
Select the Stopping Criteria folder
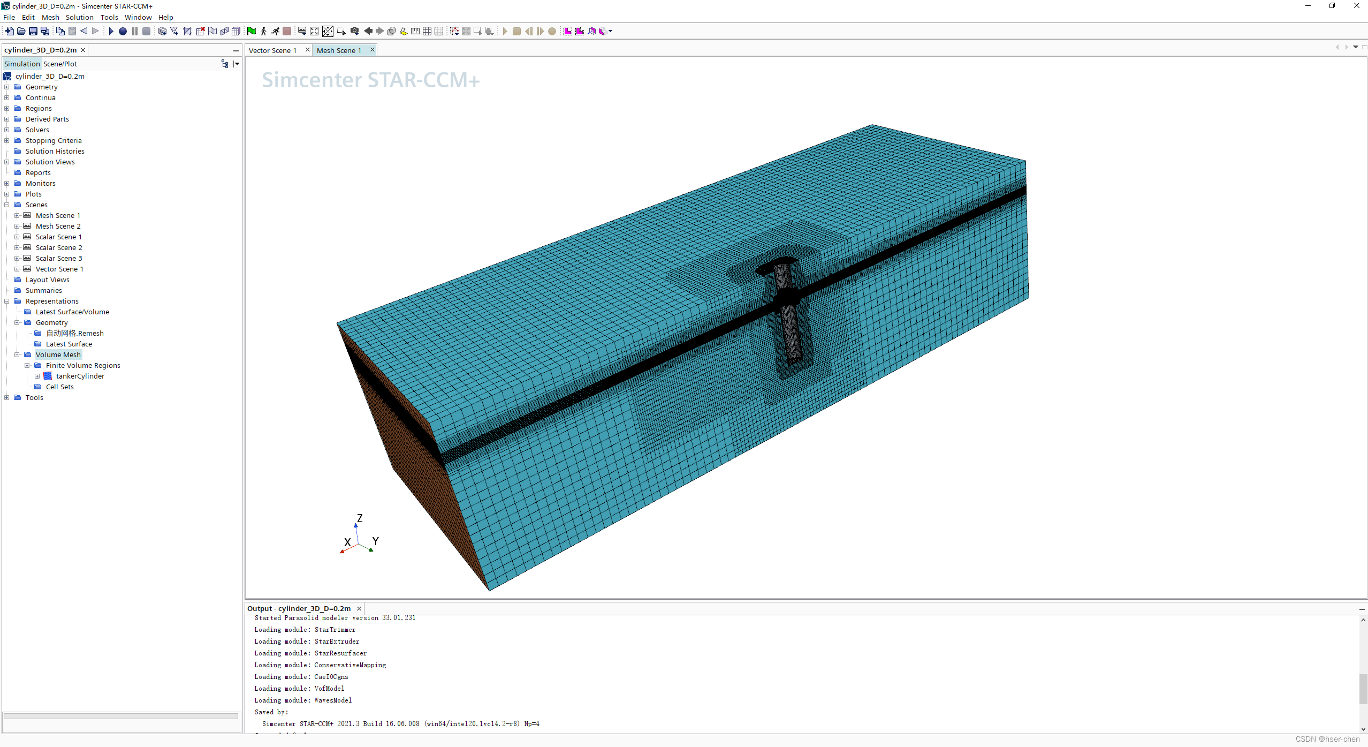pos(54,140)
